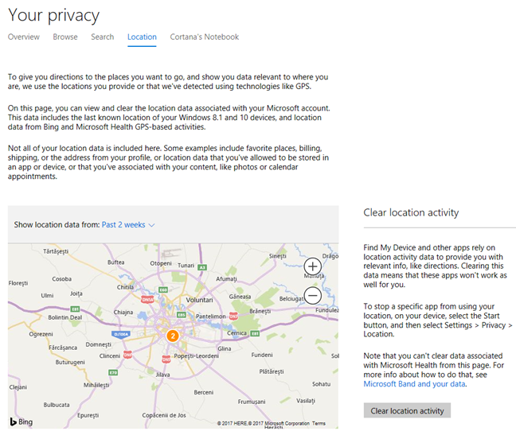Switch to the Browse tab
The width and height of the screenshot is (516, 435).
pos(65,37)
